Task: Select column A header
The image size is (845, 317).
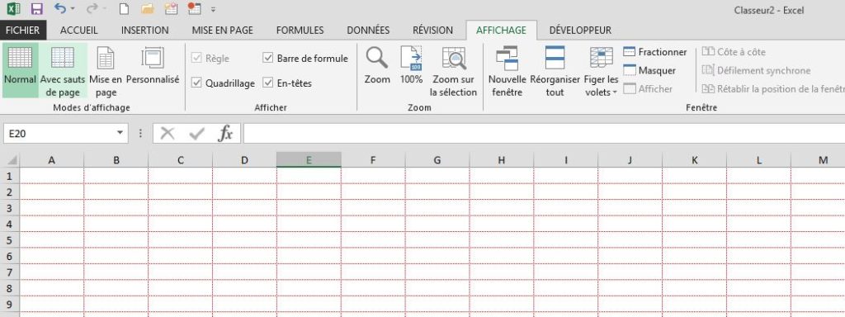Action: [52, 160]
